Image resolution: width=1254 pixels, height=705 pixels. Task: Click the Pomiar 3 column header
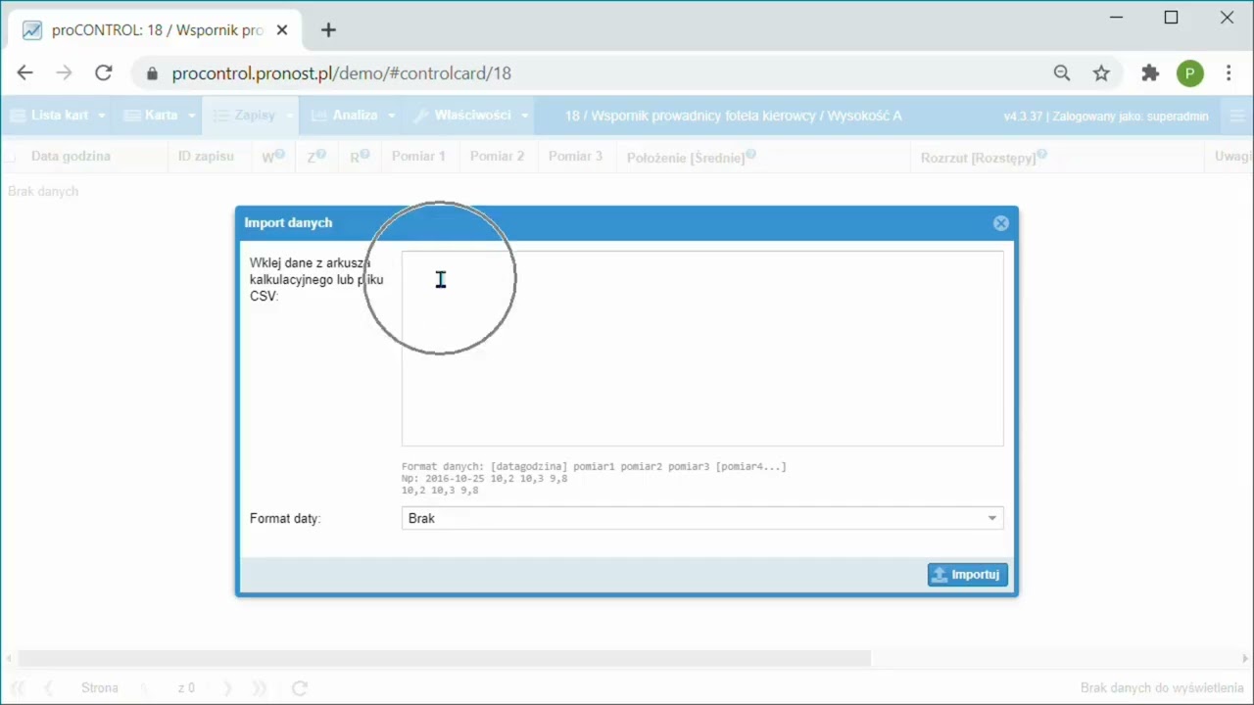(x=575, y=157)
